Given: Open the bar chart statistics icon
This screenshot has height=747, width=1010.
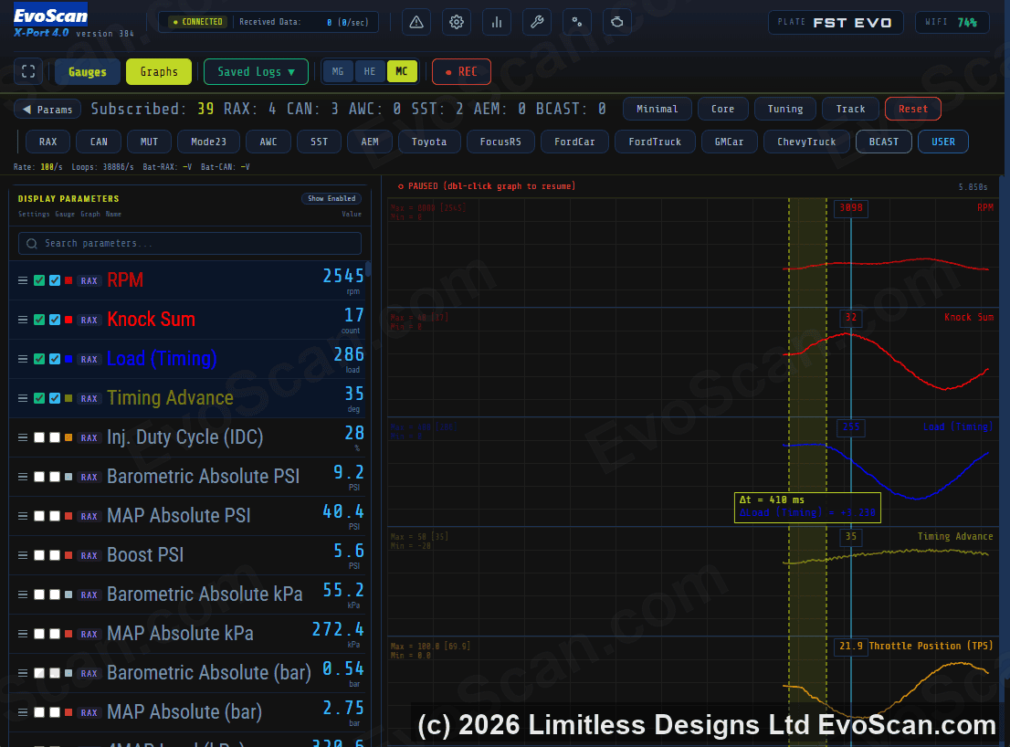Looking at the screenshot, I should (x=497, y=22).
